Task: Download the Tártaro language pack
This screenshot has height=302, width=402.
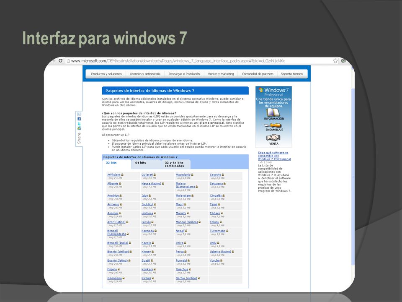Action: tap(215, 213)
